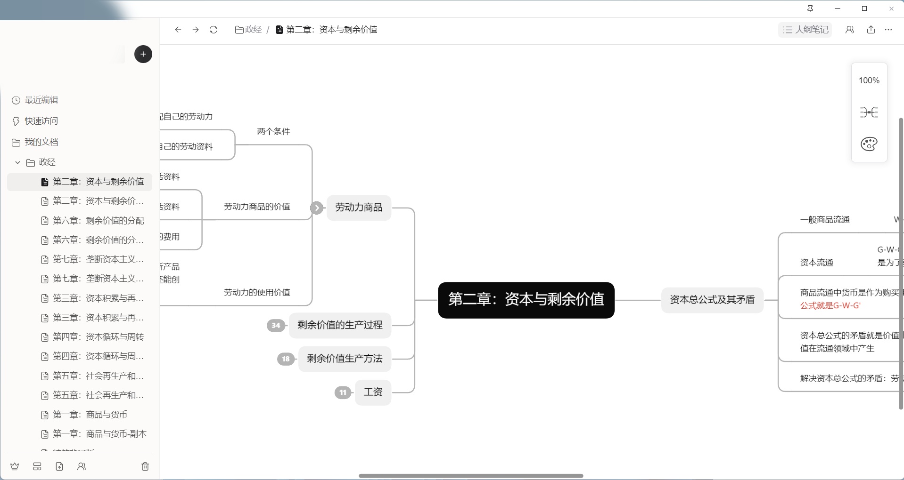The width and height of the screenshot is (904, 480).
Task: Open the three-dots more options menu
Action: tap(888, 30)
